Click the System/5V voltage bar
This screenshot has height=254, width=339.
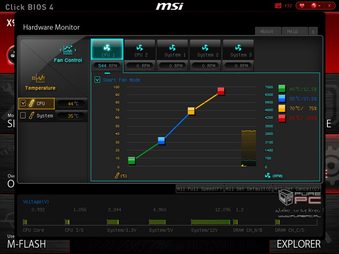pyautogui.click(x=157, y=222)
